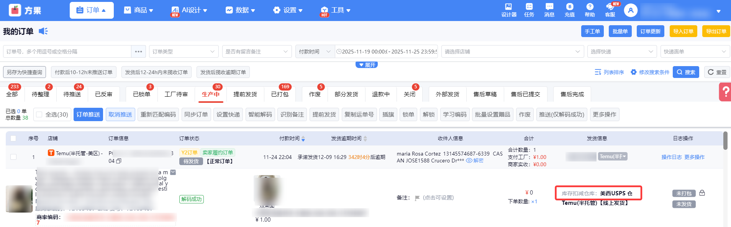Click the 列表排序 list sort icon
This screenshot has height=227, width=731.
pos(609,72)
